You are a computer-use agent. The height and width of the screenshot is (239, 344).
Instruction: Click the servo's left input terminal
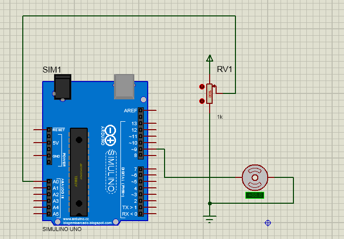(x=239, y=177)
